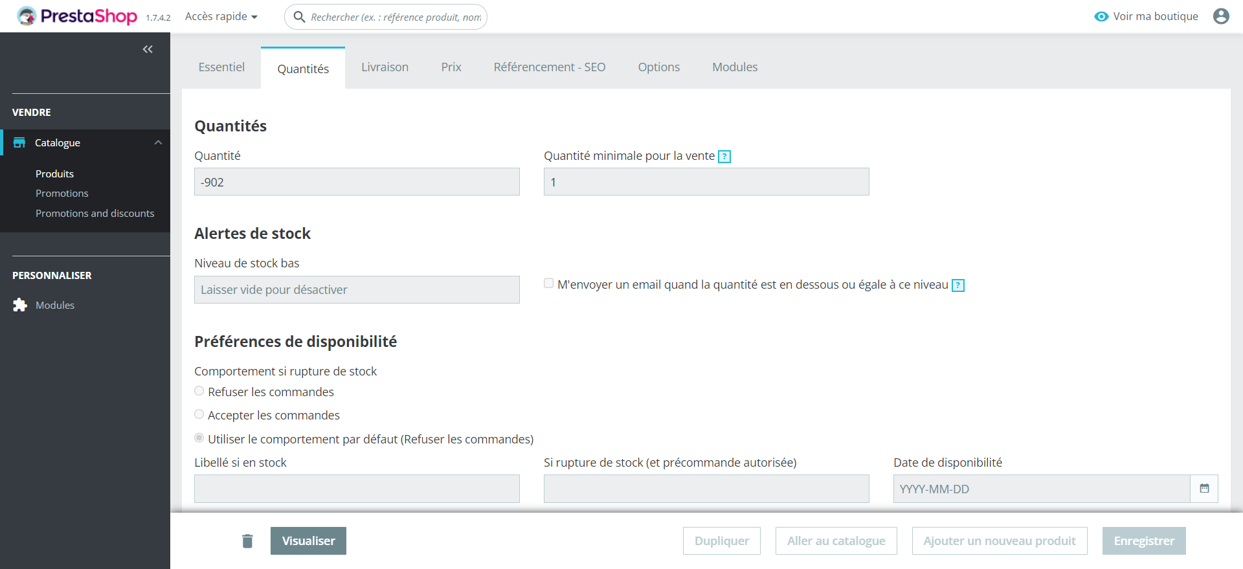Select "Refuser les commandes" radio option
This screenshot has width=1243, height=569.
coord(199,391)
